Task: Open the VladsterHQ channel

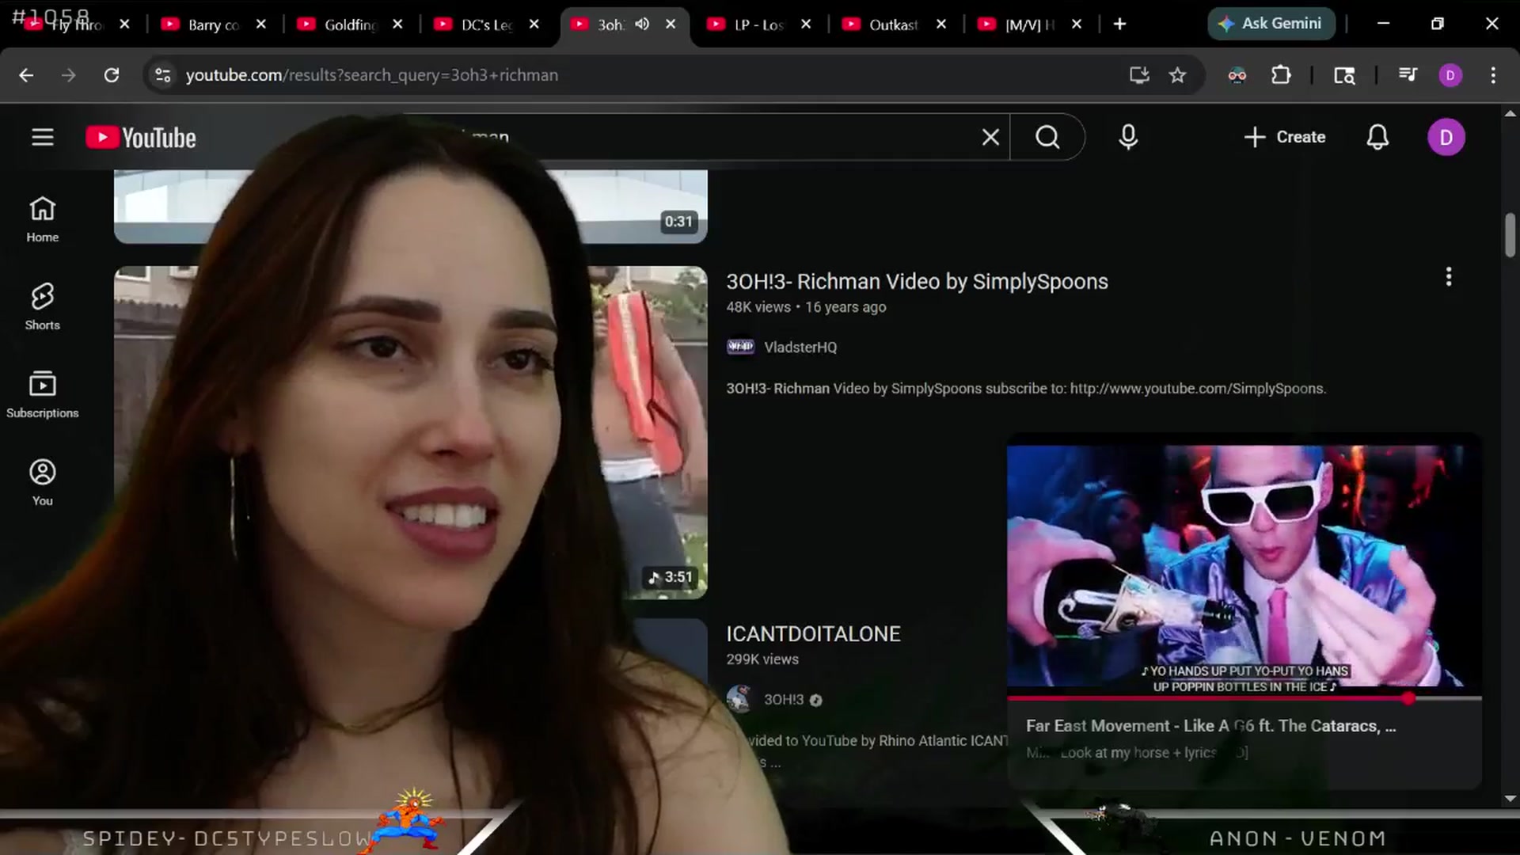Action: 800,348
